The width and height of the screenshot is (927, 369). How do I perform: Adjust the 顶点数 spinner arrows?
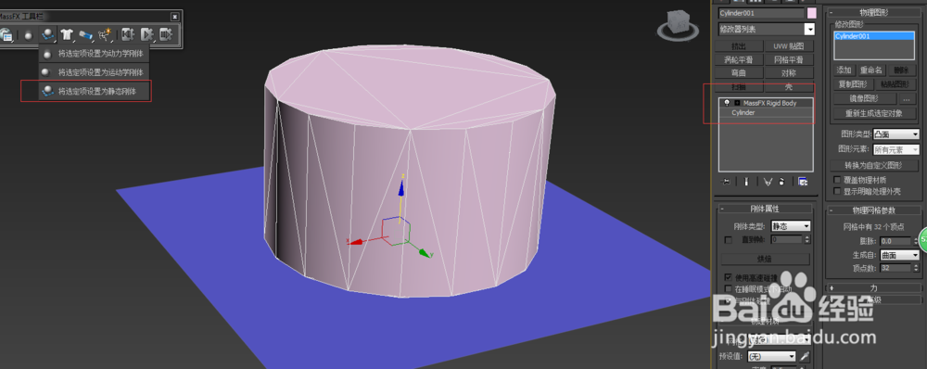pyautogui.click(x=916, y=268)
